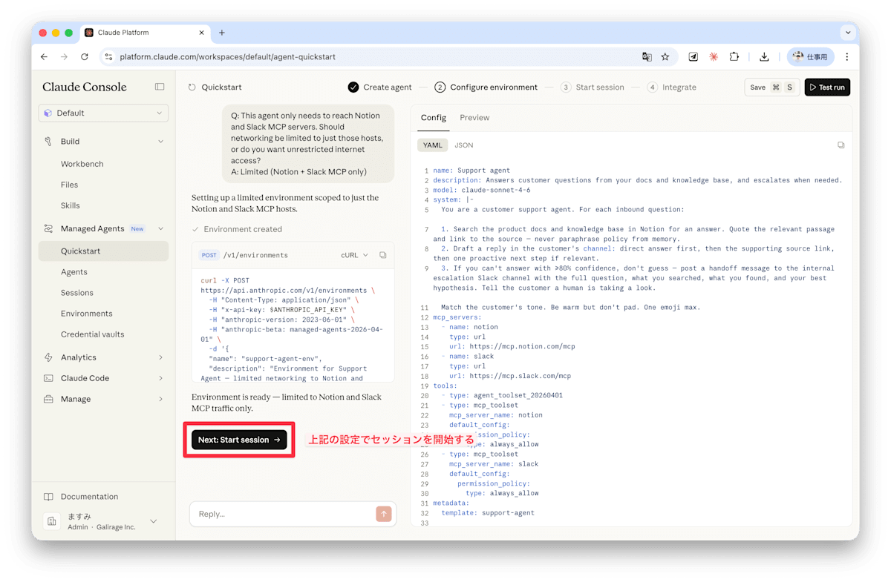Copy the cURL environment request code
Screen dimensions: 891x582
click(383, 255)
